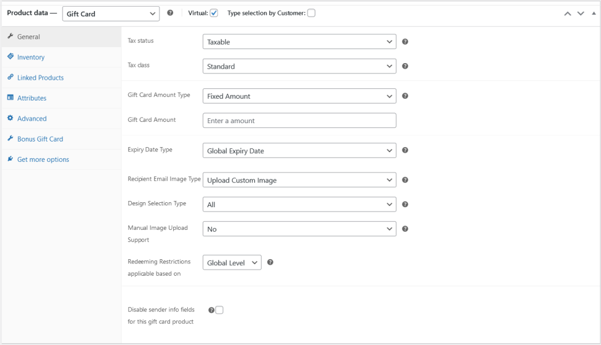This screenshot has height=345, width=601.
Task: Expand the Expiry Date Type dropdown
Action: pos(300,151)
